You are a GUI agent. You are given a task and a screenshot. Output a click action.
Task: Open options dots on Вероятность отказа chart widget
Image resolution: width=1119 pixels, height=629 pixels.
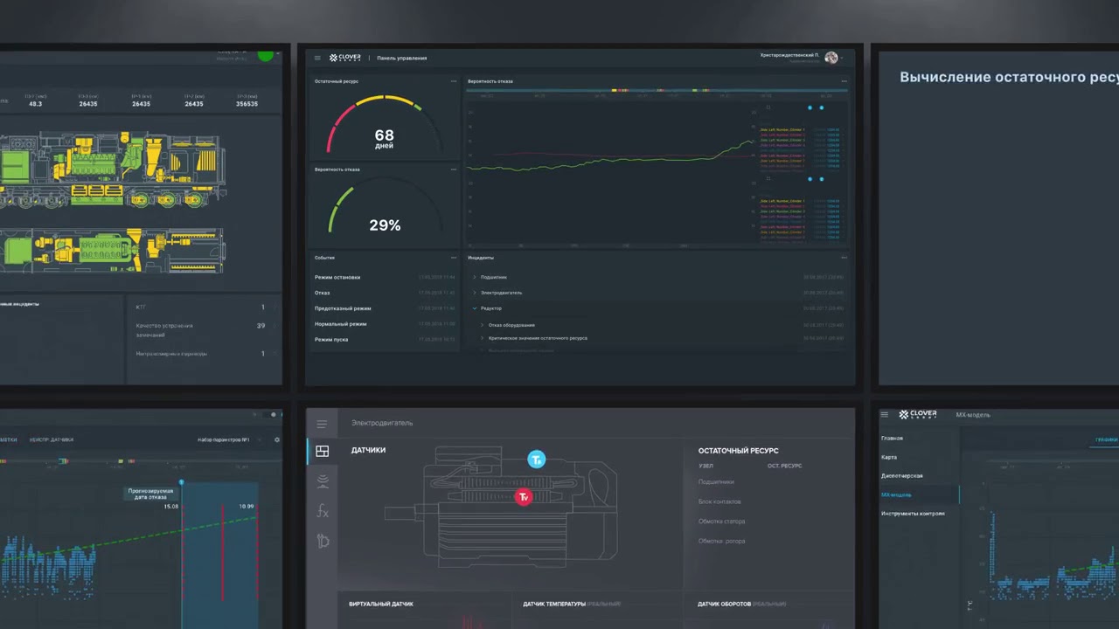pyautogui.click(x=844, y=81)
